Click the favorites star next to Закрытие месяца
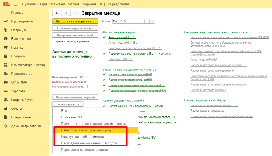This screenshot has width=272, height=156. 76,13
